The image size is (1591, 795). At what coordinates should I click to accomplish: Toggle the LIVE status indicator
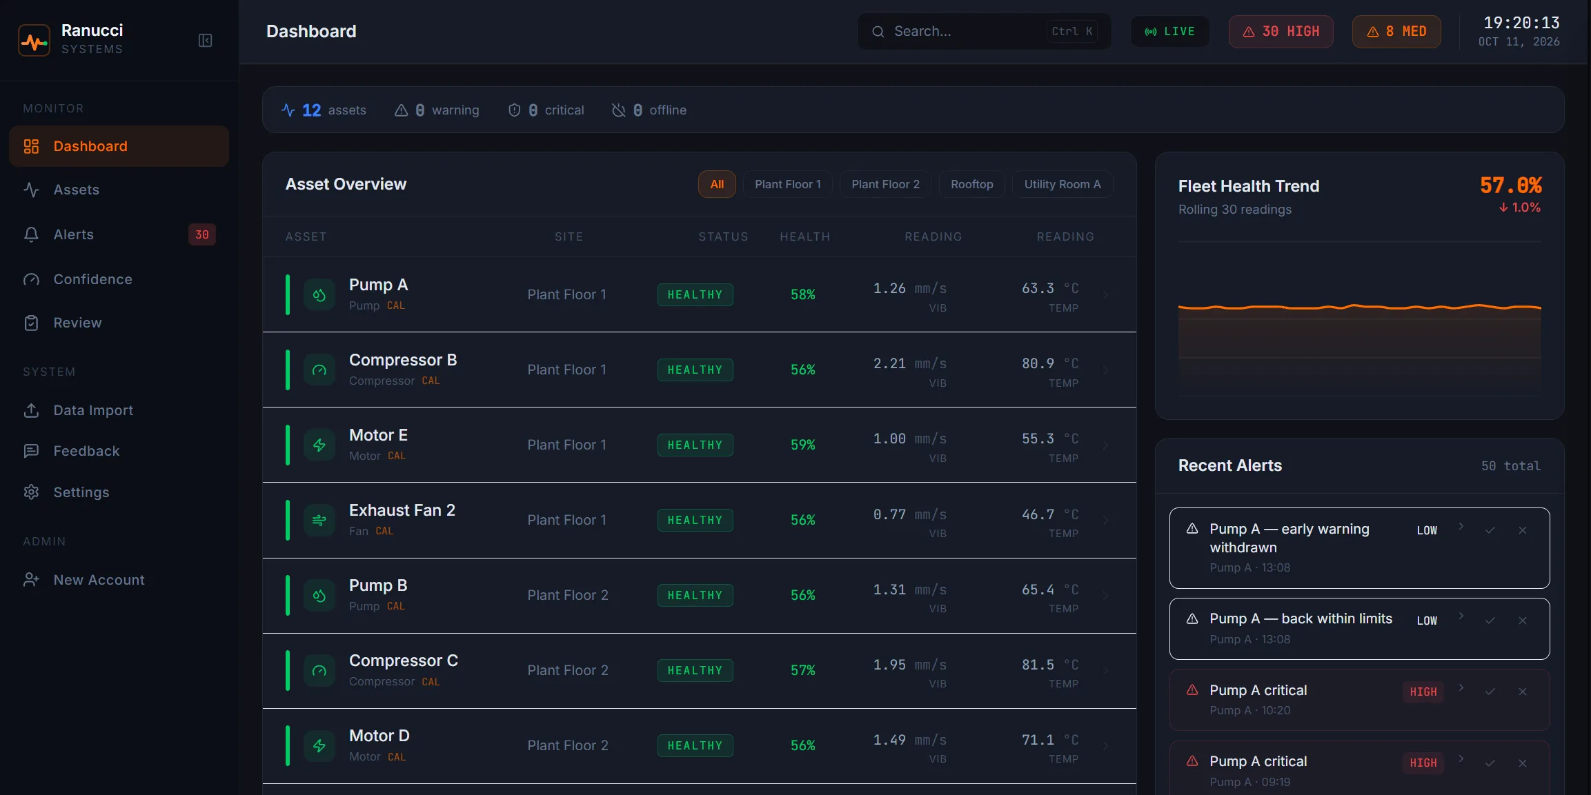[x=1169, y=31]
